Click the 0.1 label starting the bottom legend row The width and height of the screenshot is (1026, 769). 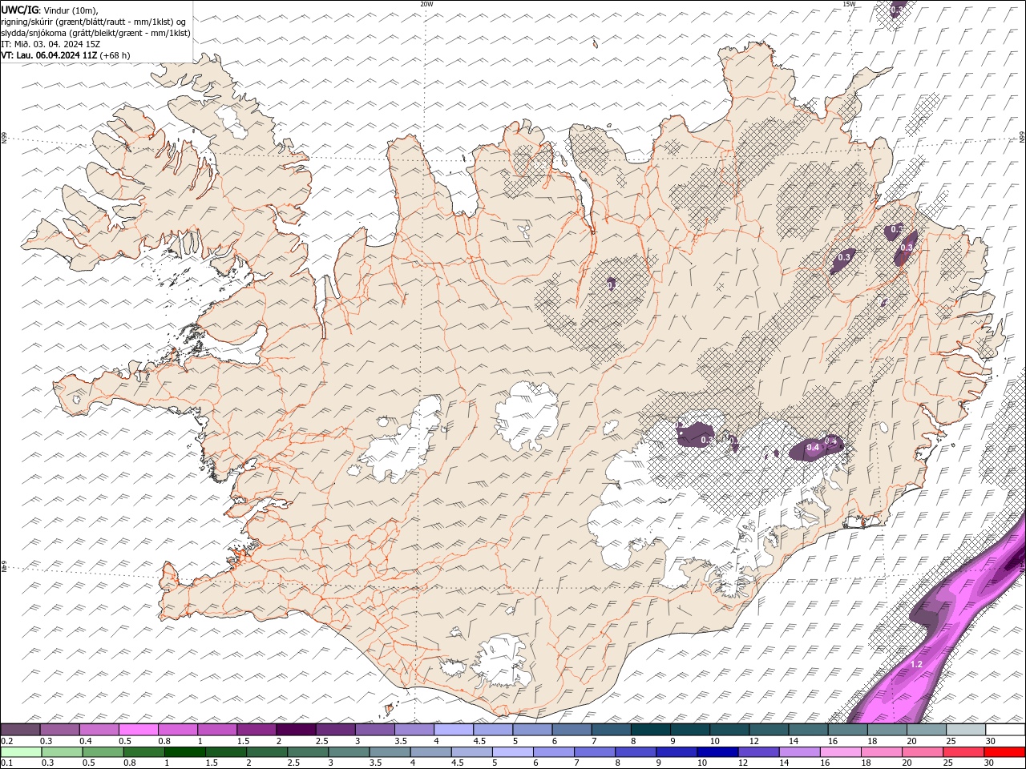[7, 763]
